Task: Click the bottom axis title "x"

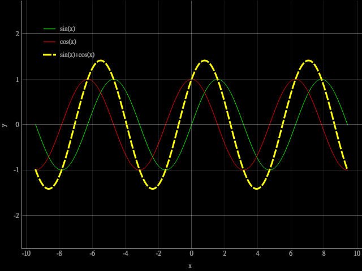Action: point(190,266)
